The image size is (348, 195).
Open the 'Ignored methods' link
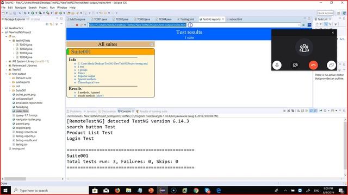pyautogui.click(x=87, y=79)
